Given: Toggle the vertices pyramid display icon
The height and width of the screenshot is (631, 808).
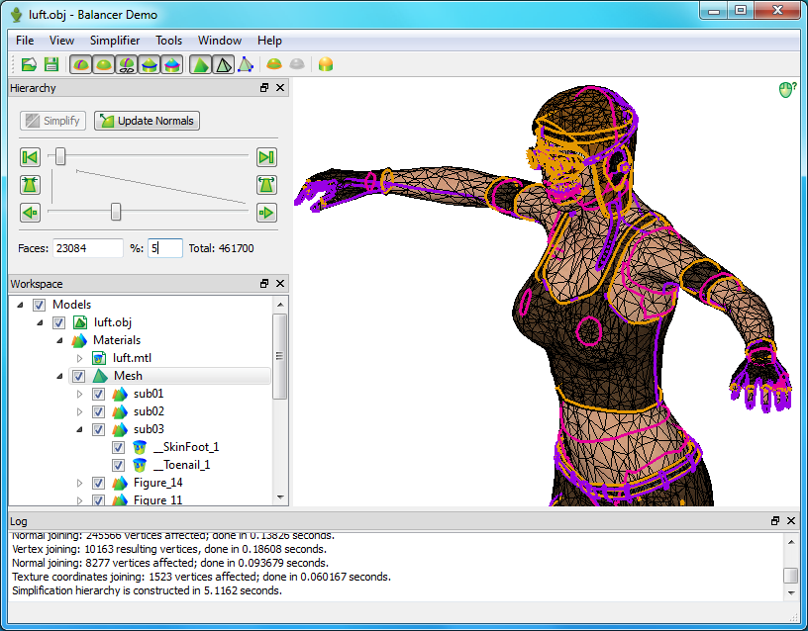Looking at the screenshot, I should 245,64.
